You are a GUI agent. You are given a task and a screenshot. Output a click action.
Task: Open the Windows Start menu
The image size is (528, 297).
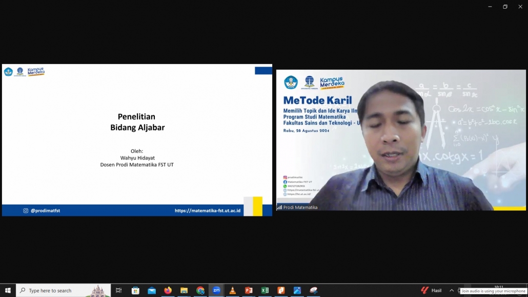(x=8, y=290)
